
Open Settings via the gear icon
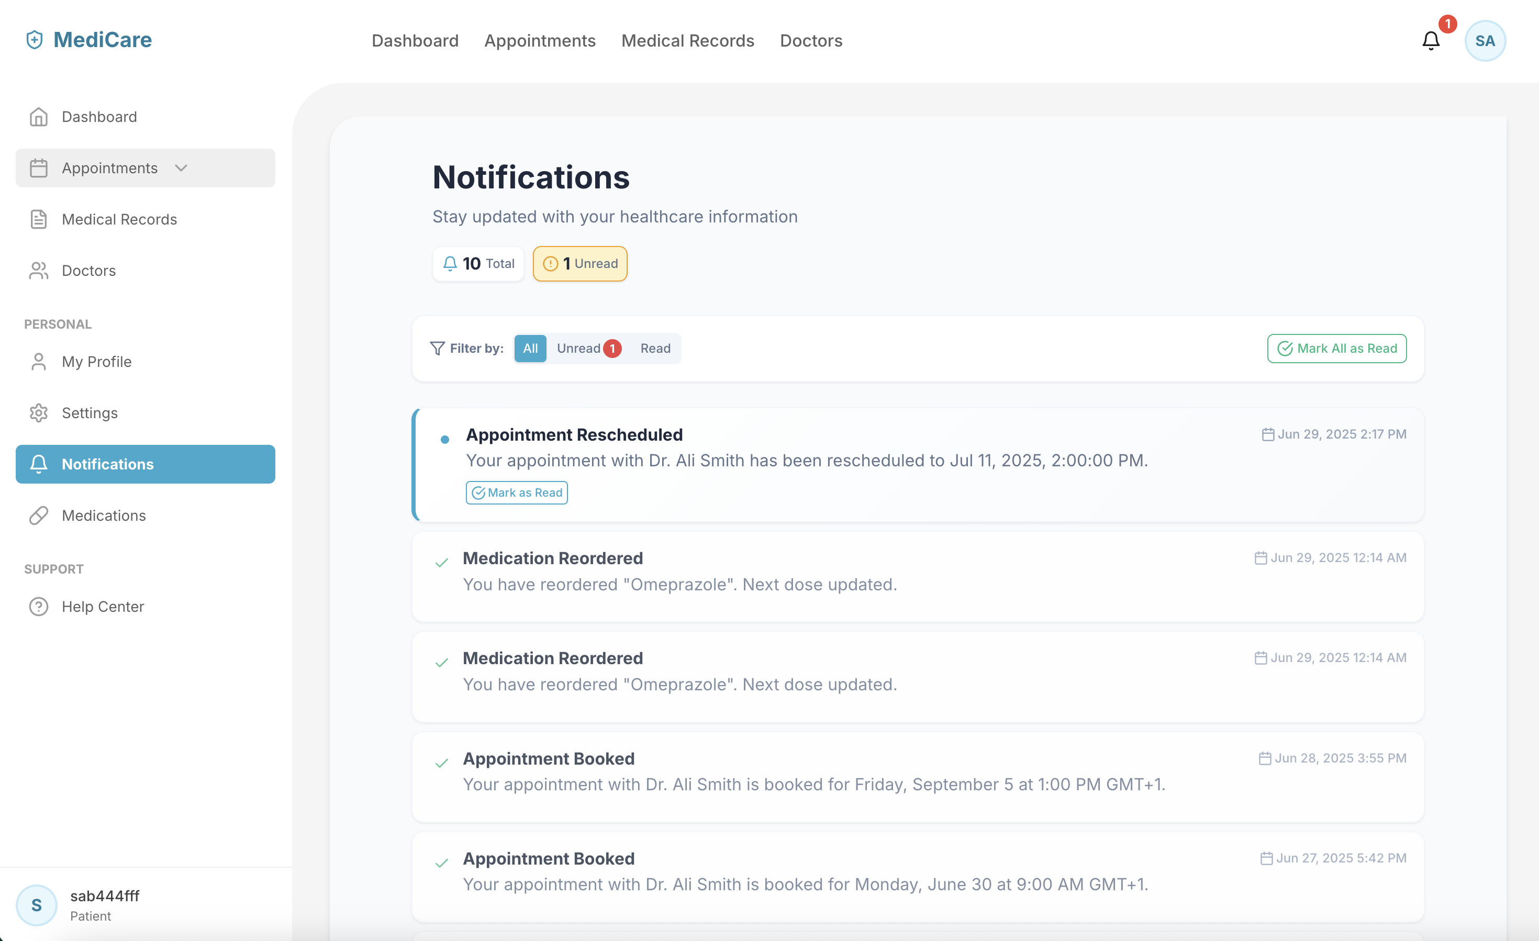coord(39,413)
